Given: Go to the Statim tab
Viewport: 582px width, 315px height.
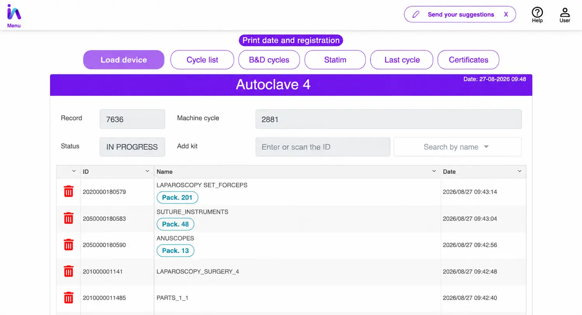Looking at the screenshot, I should [x=335, y=60].
